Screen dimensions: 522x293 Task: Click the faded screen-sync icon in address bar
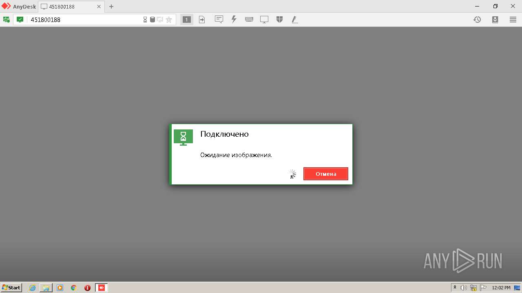(160, 20)
